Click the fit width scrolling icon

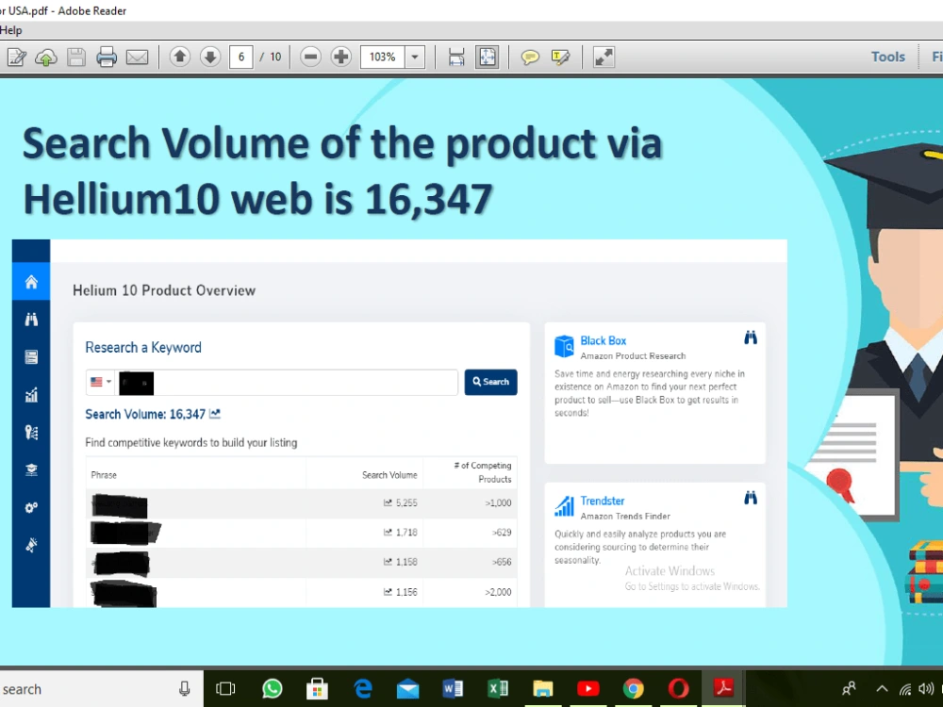tap(456, 58)
